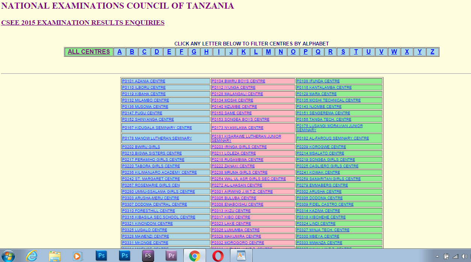
Task: Click the FS application taskbar icon
Action: point(147,256)
